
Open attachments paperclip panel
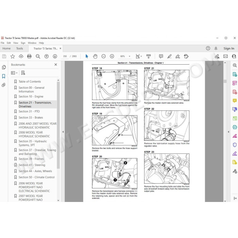click(x=3, y=85)
